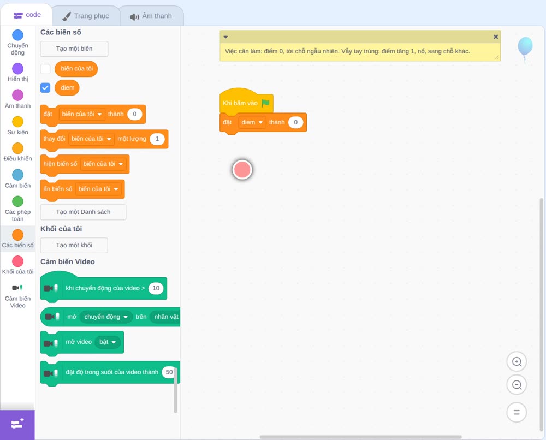Click the value 0 in workspace 'đặt' block
Screen dimensions: 546x440
coord(295,122)
